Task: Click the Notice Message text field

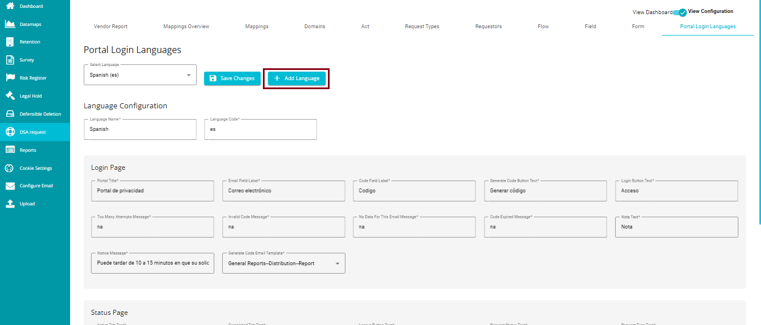Action: (152, 263)
